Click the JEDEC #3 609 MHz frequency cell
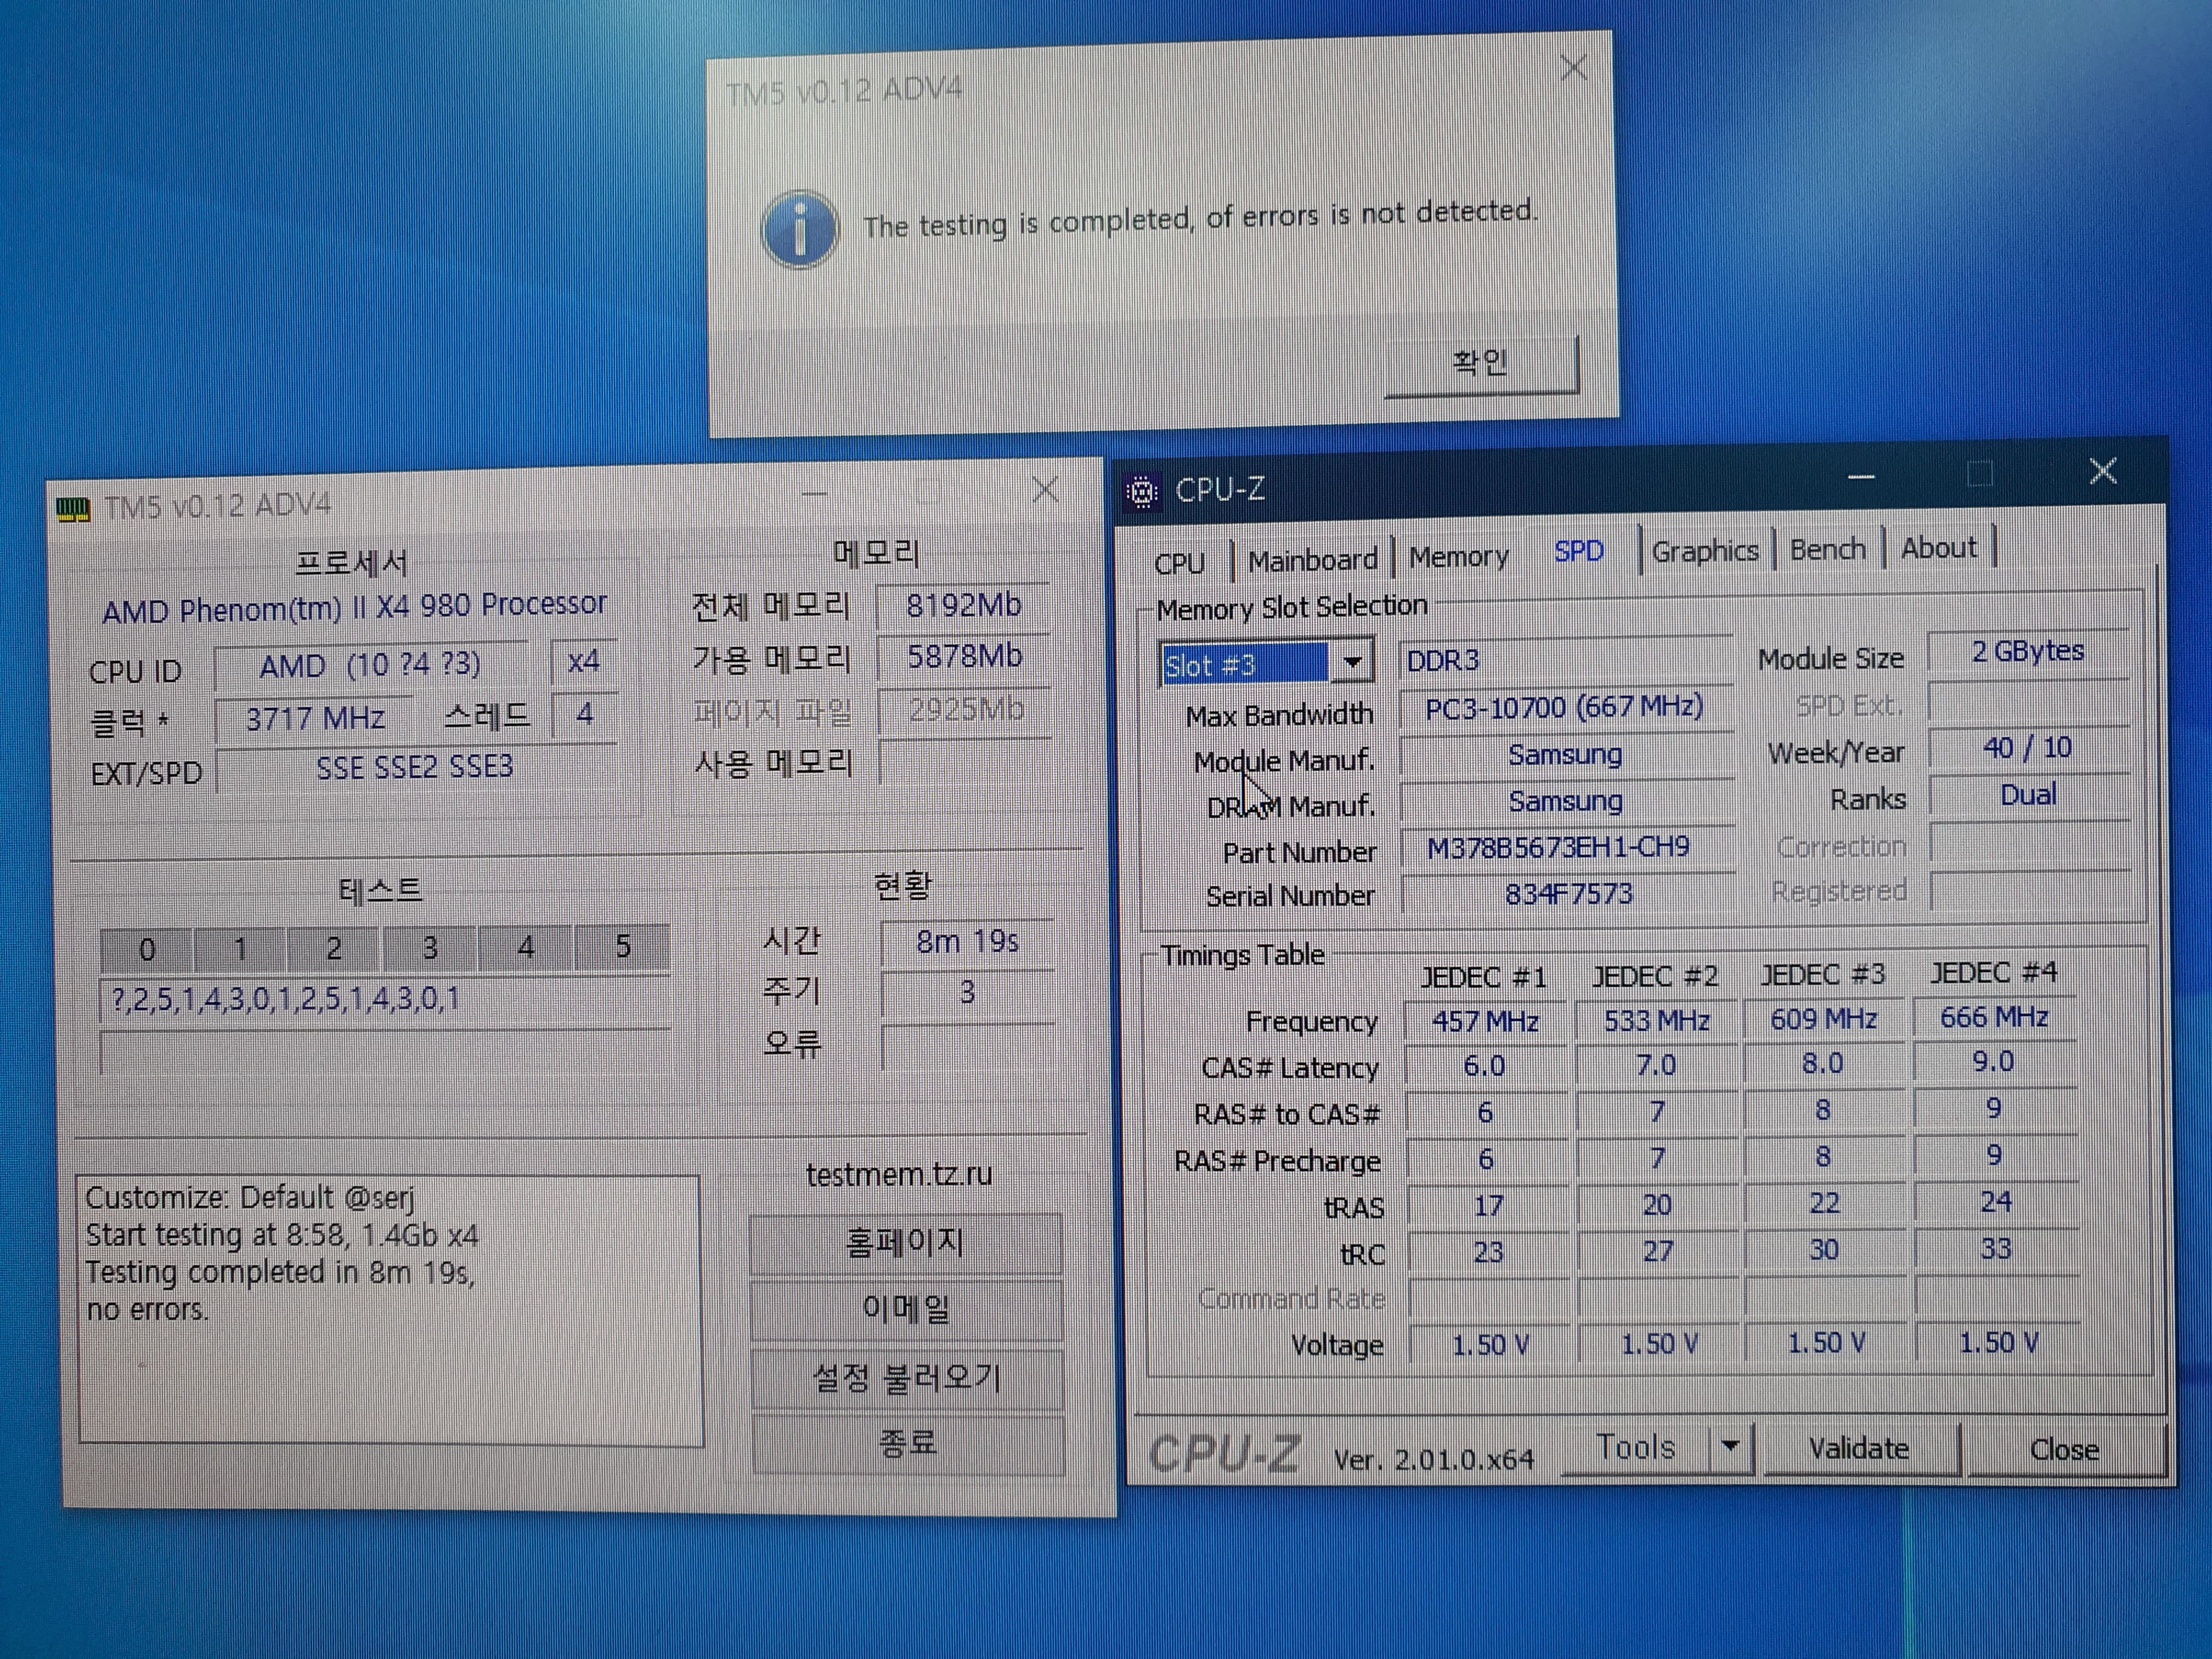 (1823, 1020)
